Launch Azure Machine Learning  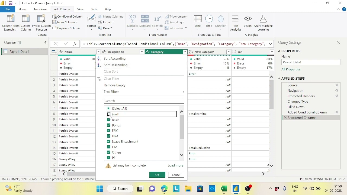(263, 23)
